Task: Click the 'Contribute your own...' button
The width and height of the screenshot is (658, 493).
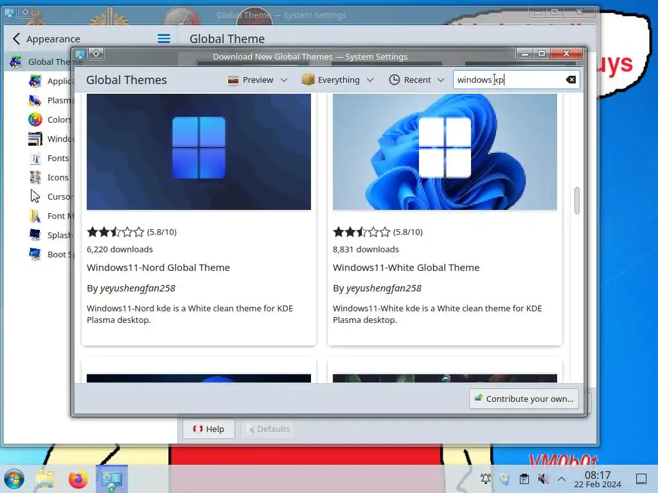Action: (524, 399)
